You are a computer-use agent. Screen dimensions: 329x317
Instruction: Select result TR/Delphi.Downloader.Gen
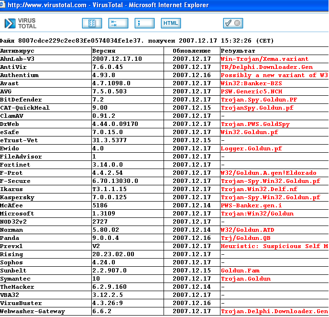[x=267, y=67]
